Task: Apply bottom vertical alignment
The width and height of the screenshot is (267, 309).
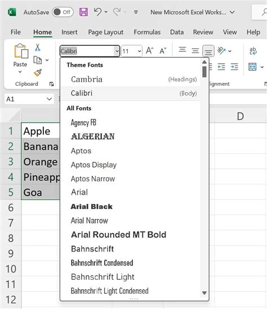Action: pos(208,51)
